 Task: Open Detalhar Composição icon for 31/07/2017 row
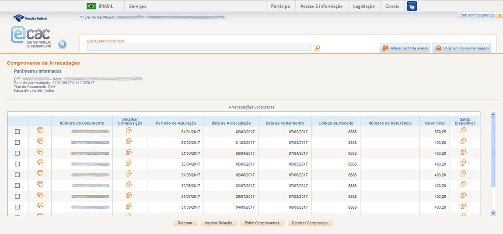[x=129, y=195]
